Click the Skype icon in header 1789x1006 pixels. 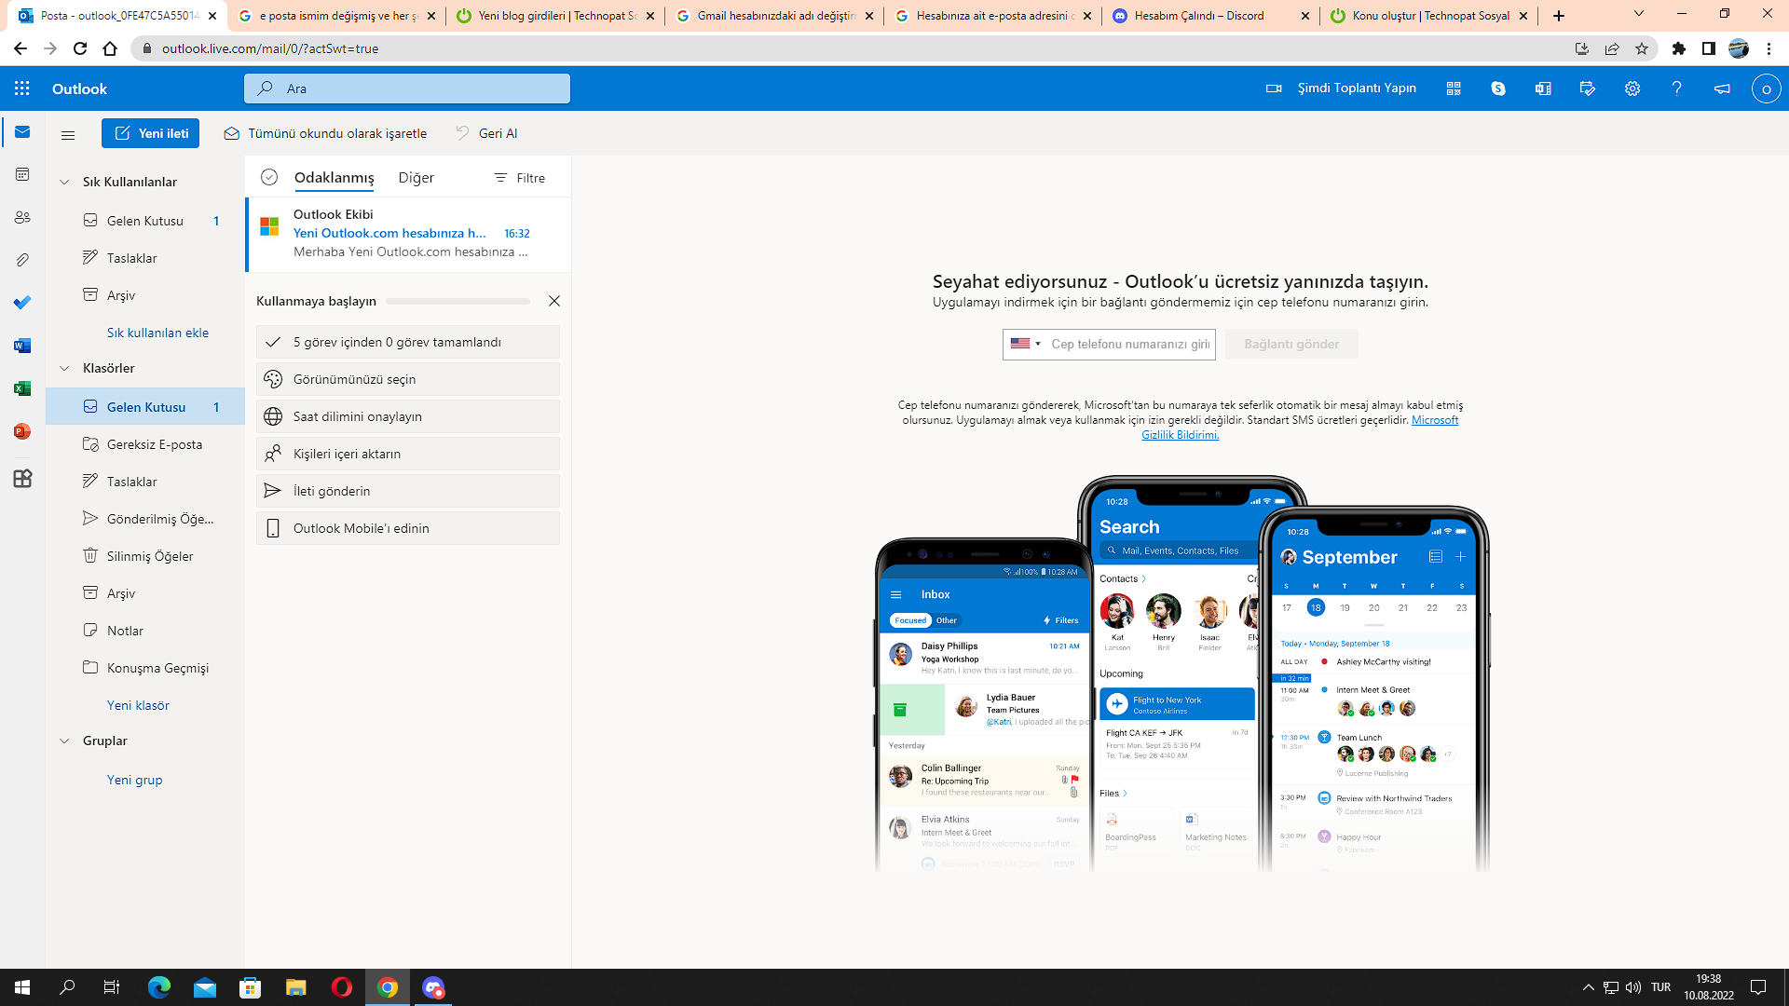pos(1497,88)
